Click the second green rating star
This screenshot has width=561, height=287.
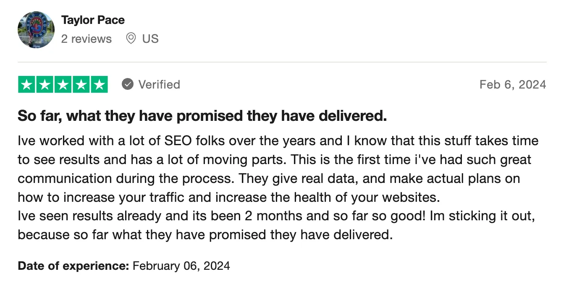45,84
